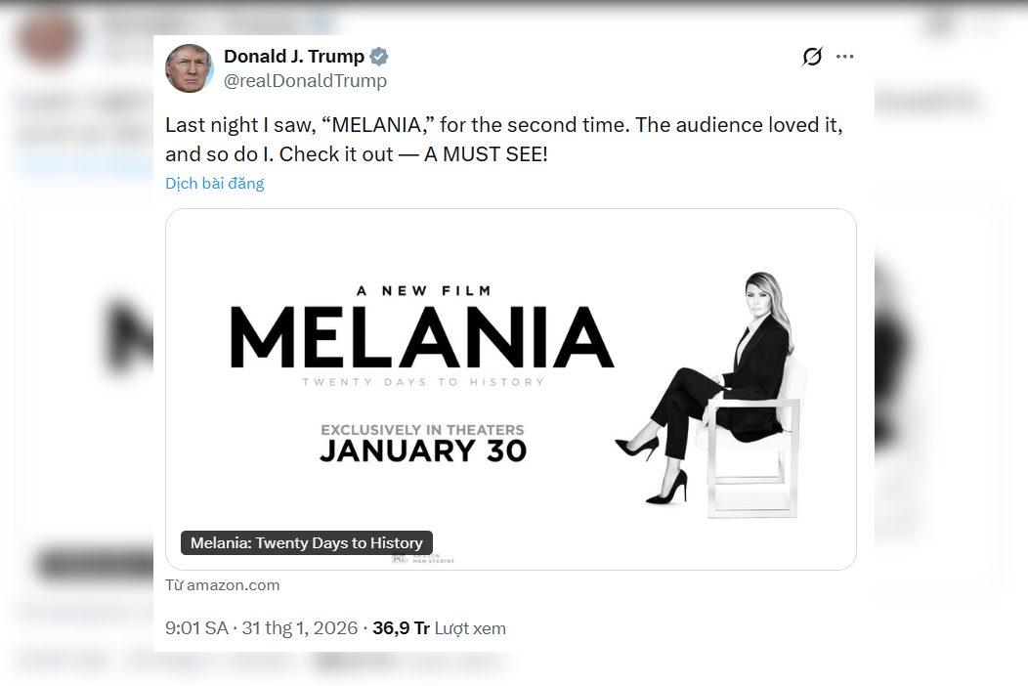Viewport: 1028px width, 686px height.
Task: Click 'A NEW FILM' heading in the poster
Action: click(423, 290)
